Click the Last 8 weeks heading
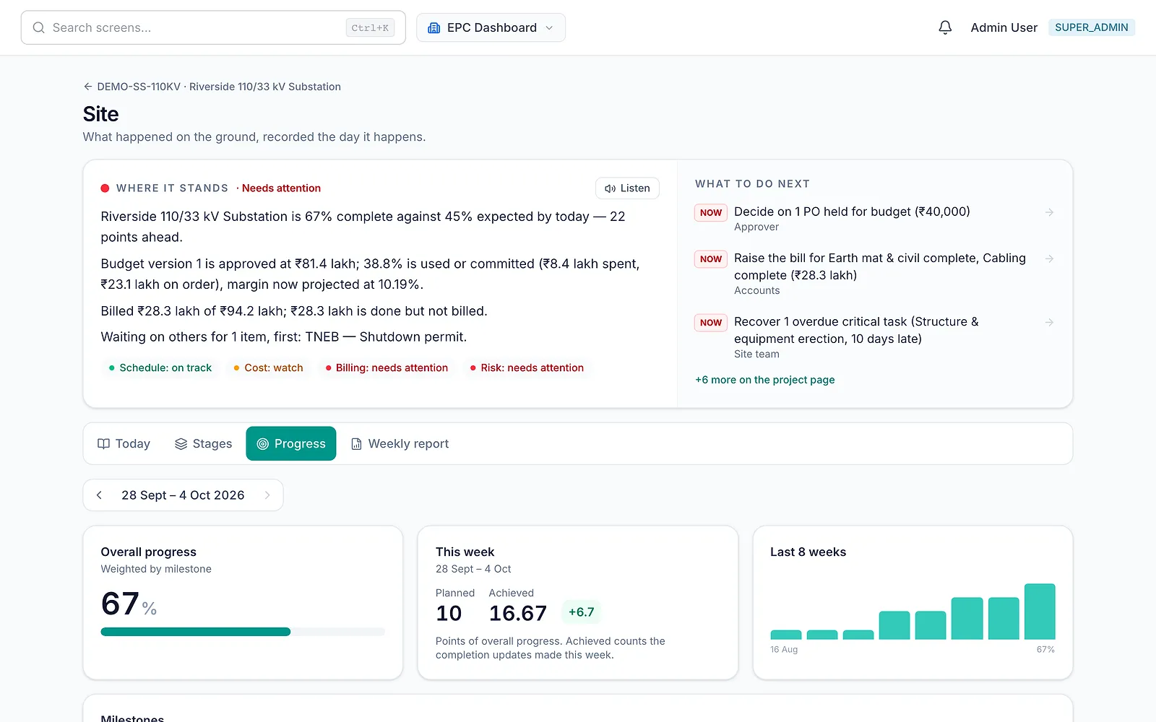Viewport: 1156px width, 722px height. coord(808,552)
